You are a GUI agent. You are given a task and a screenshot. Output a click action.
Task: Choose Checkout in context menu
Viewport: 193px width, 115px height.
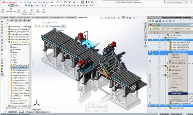pyautogui.click(x=175, y=74)
